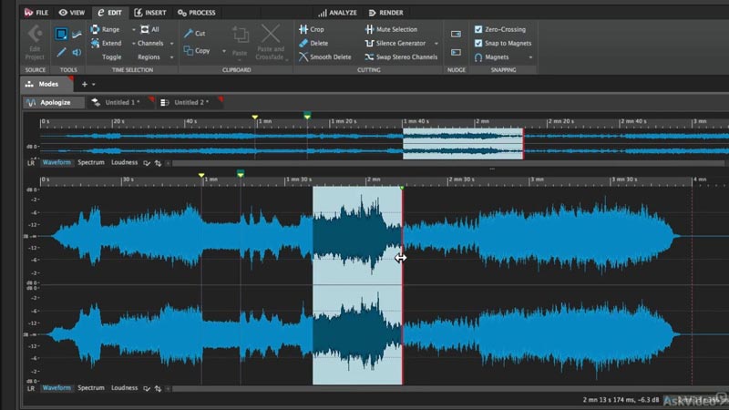
Task: Select the Modes tab group
Action: (x=46, y=84)
